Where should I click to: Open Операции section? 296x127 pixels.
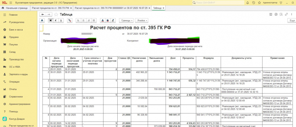(18, 82)
